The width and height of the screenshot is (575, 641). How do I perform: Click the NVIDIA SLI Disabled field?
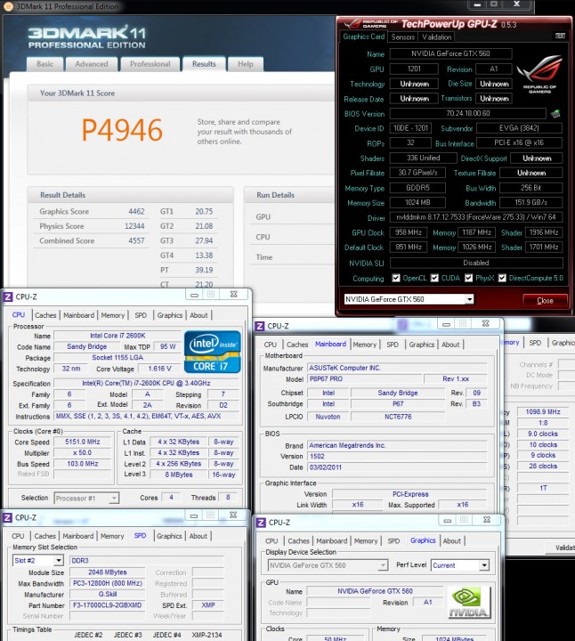point(476,263)
